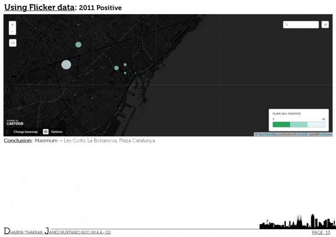The image size is (336, 237).
Task: Select the pale blue legend segment
Action: [316, 124]
